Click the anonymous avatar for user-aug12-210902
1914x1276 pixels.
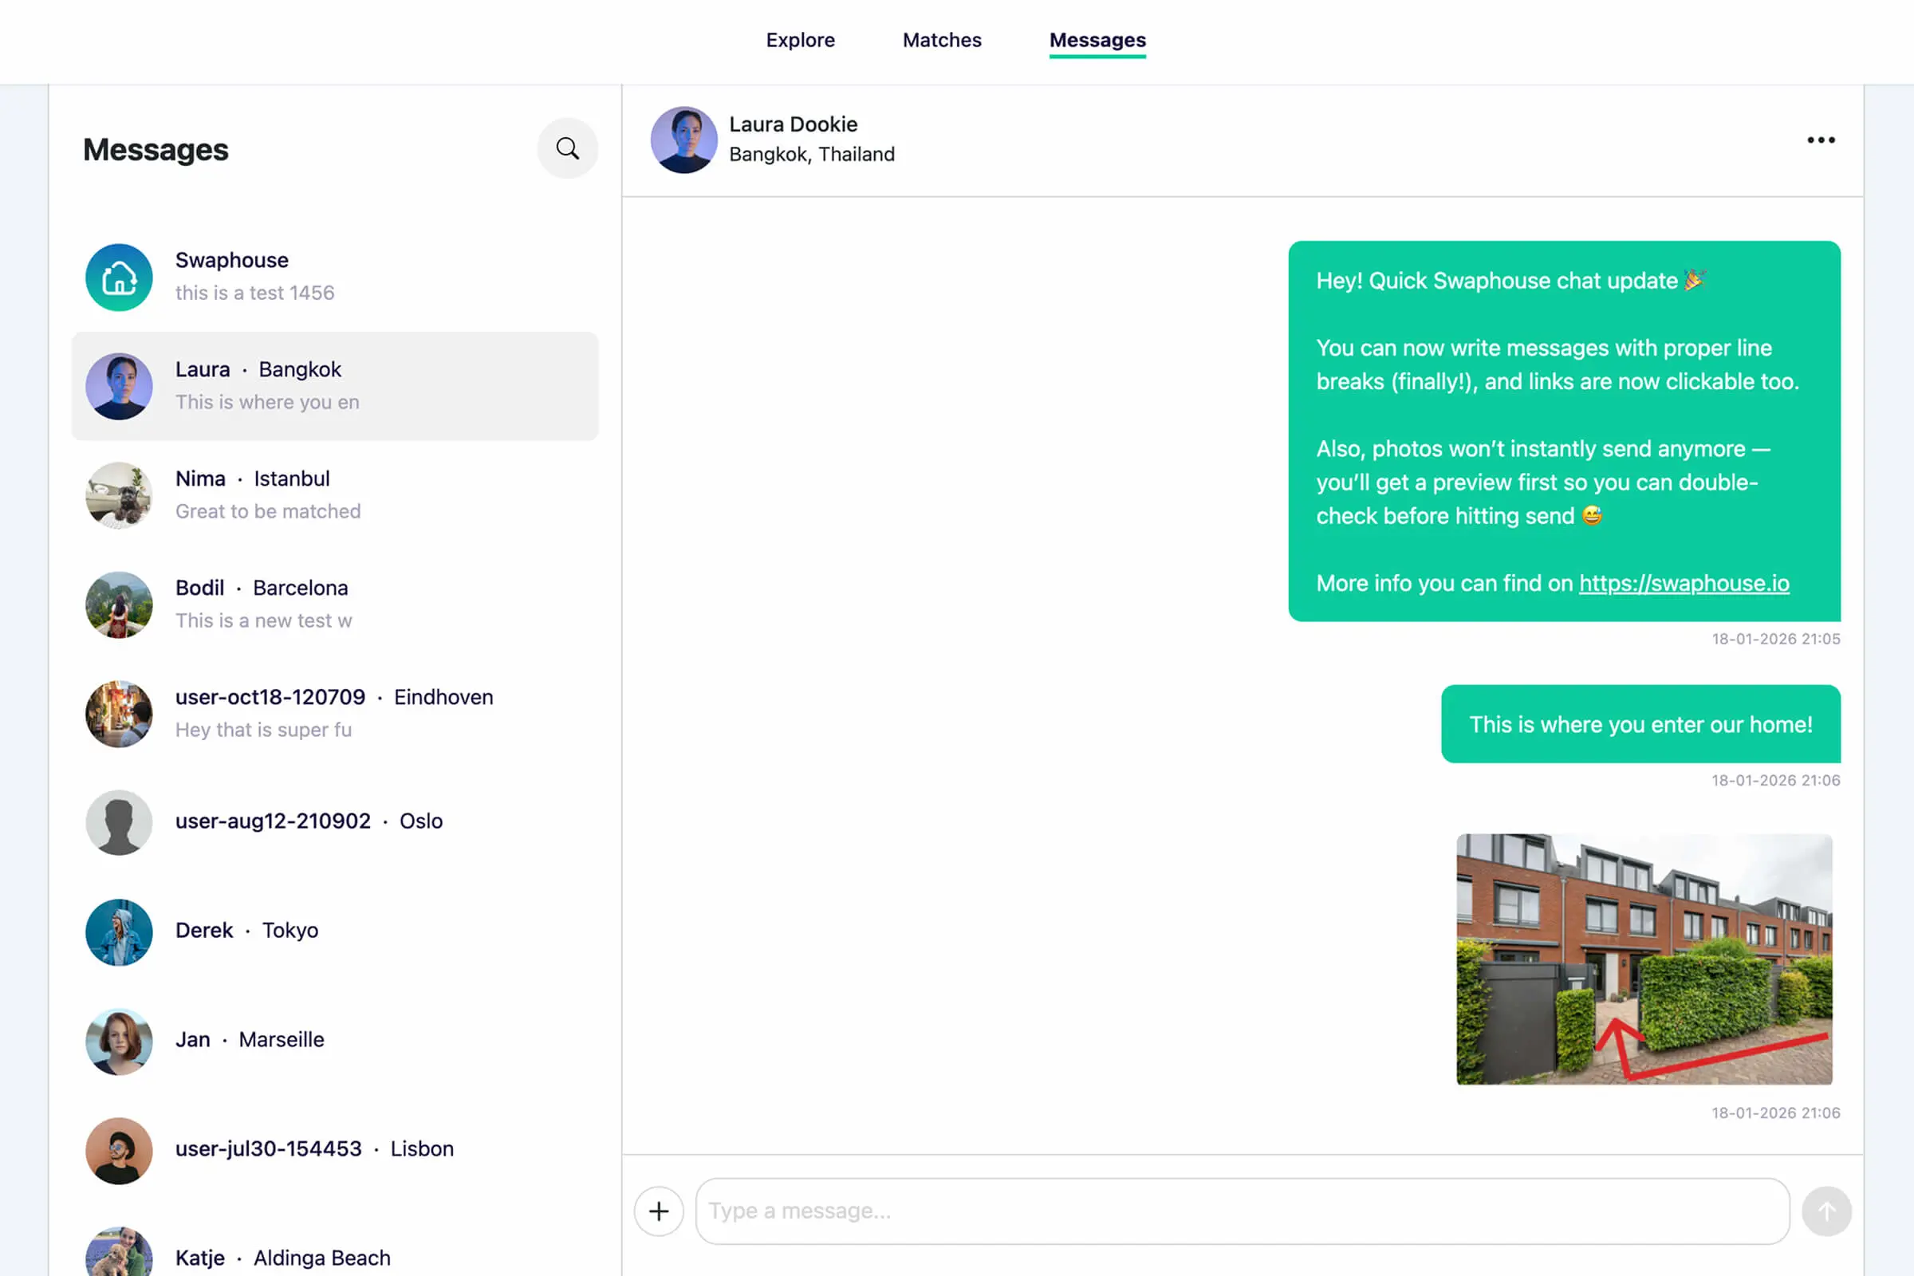119,822
